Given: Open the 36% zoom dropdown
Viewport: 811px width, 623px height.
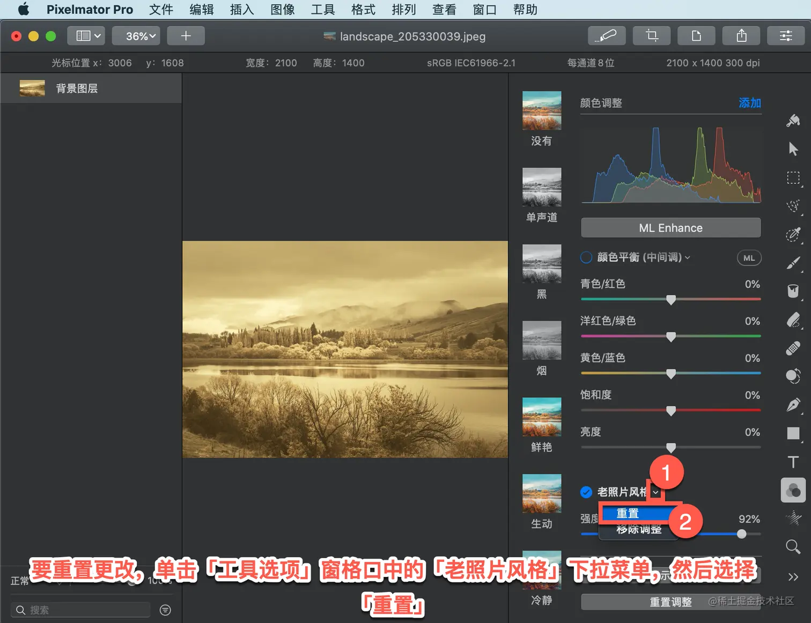Looking at the screenshot, I should 136,36.
